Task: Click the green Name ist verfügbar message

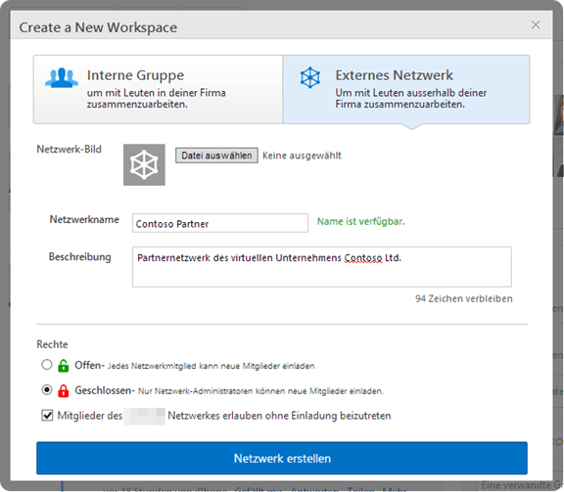Action: (x=360, y=222)
